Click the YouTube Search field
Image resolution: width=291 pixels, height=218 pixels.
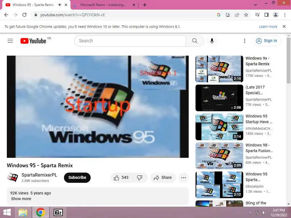tap(130, 41)
